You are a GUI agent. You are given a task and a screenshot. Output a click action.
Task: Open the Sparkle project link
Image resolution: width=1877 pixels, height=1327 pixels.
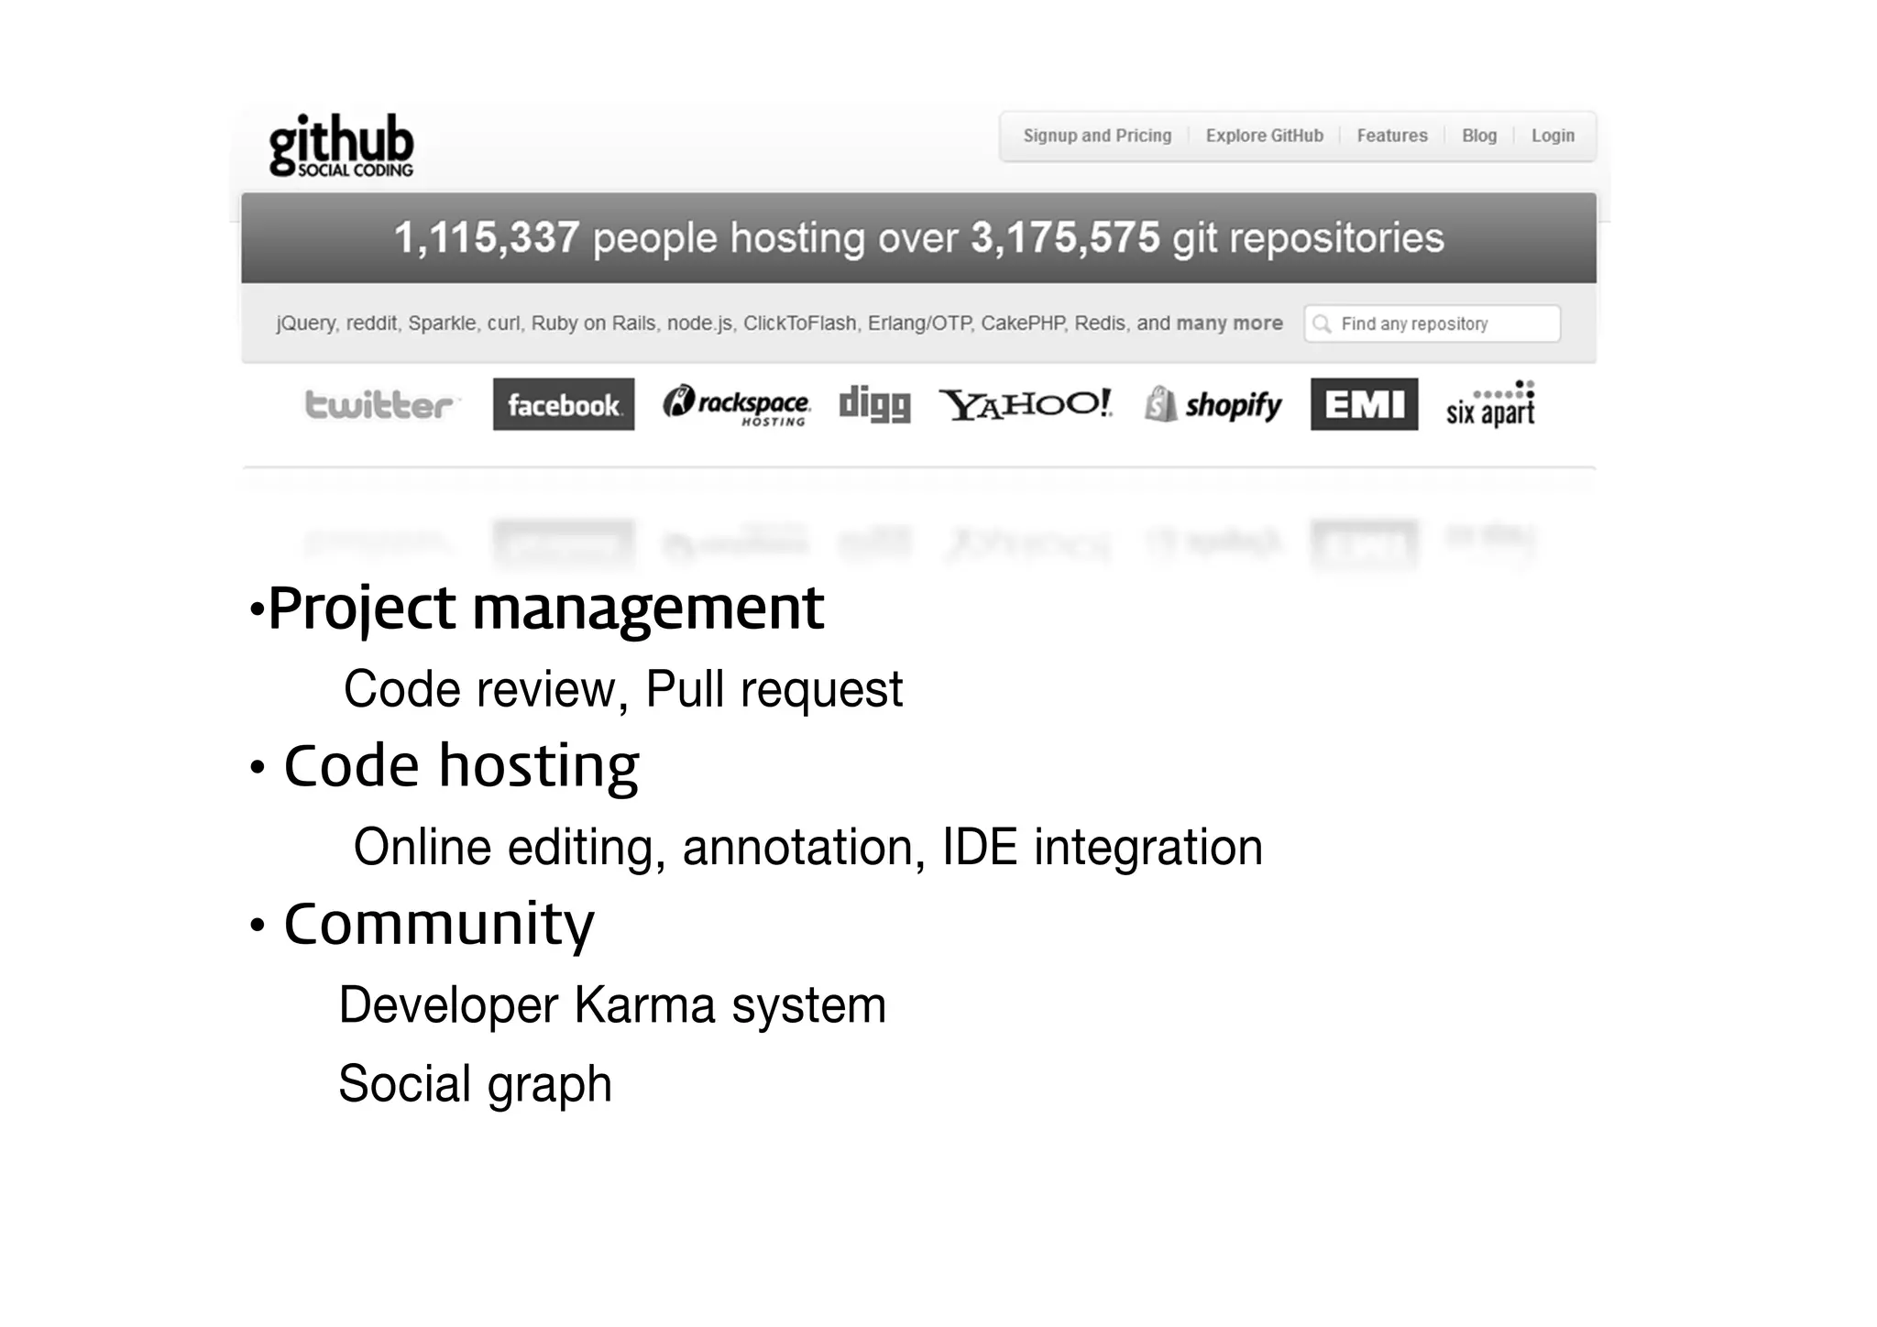[443, 324]
